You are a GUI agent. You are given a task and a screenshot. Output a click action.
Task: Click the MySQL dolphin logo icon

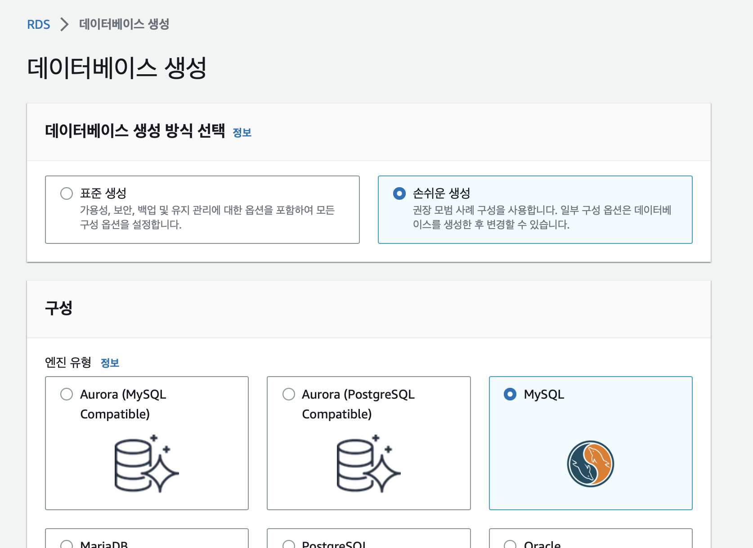(x=591, y=463)
